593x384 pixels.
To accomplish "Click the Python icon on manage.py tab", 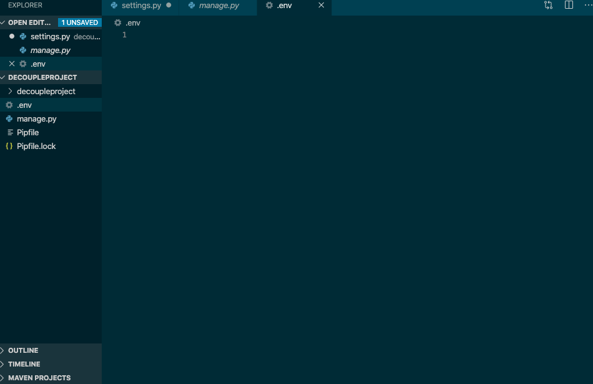I will coord(192,5).
